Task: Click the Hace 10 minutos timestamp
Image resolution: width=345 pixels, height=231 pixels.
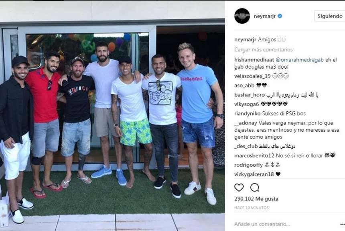Action: tap(252, 208)
